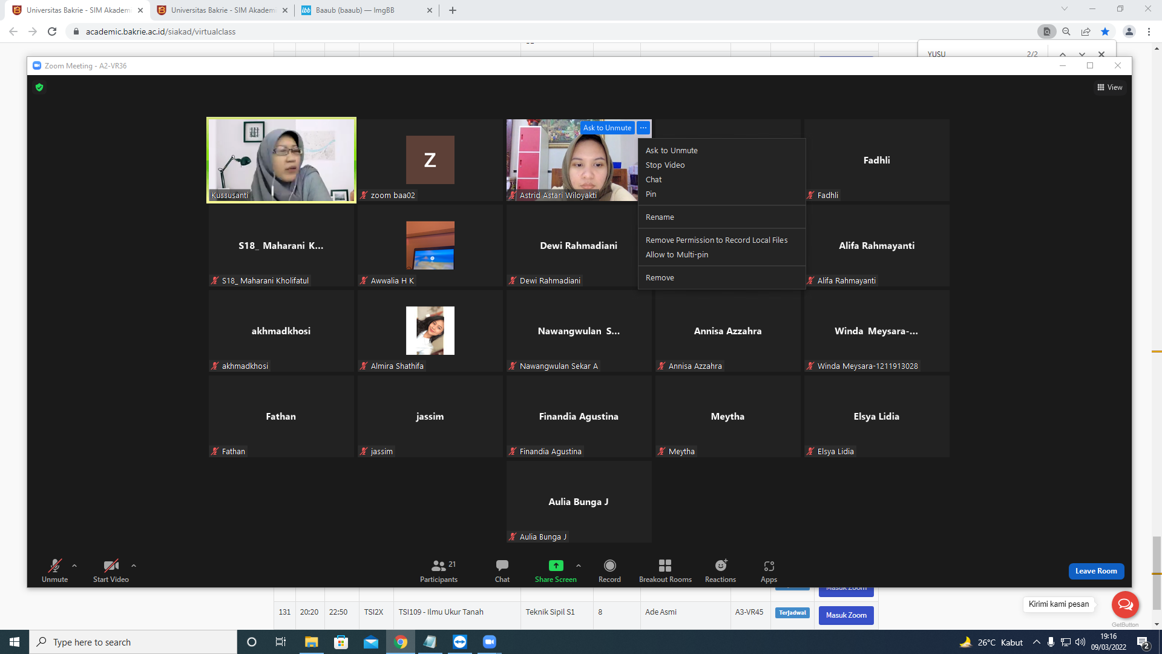Select the zoom baa02 participant tile
The image size is (1162, 654).
(x=430, y=160)
